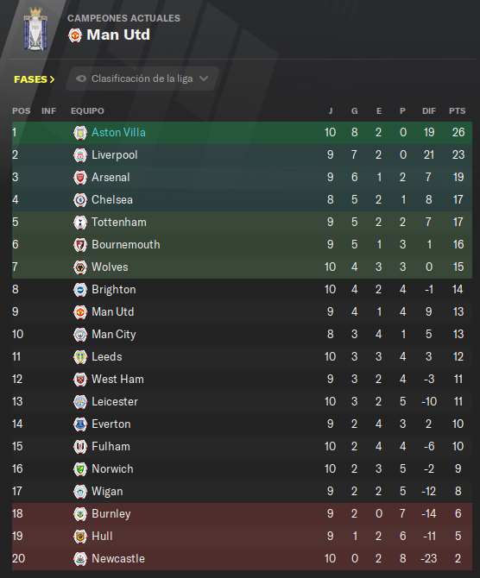Sort table by POS column header
The width and height of the screenshot is (480, 578).
[22, 111]
